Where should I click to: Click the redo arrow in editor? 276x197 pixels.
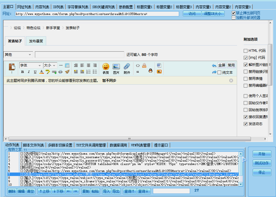pos(214,72)
